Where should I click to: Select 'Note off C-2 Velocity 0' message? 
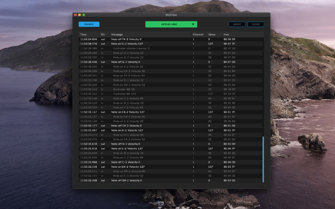point(126,162)
